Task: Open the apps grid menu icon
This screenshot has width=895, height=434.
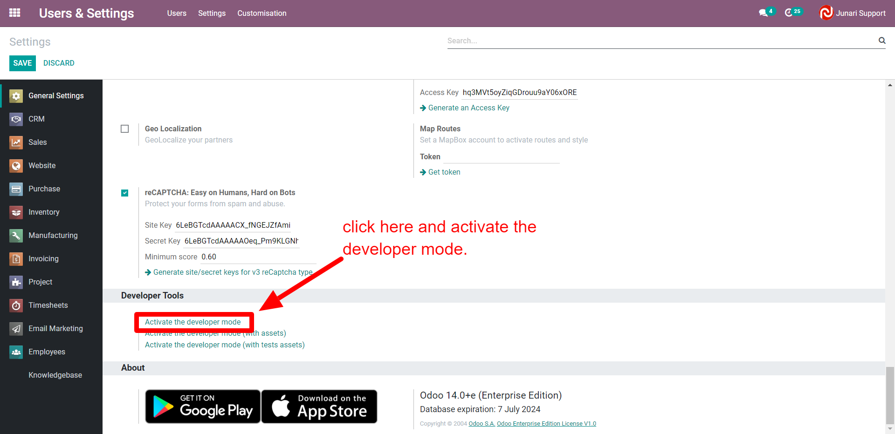Action: click(x=15, y=13)
